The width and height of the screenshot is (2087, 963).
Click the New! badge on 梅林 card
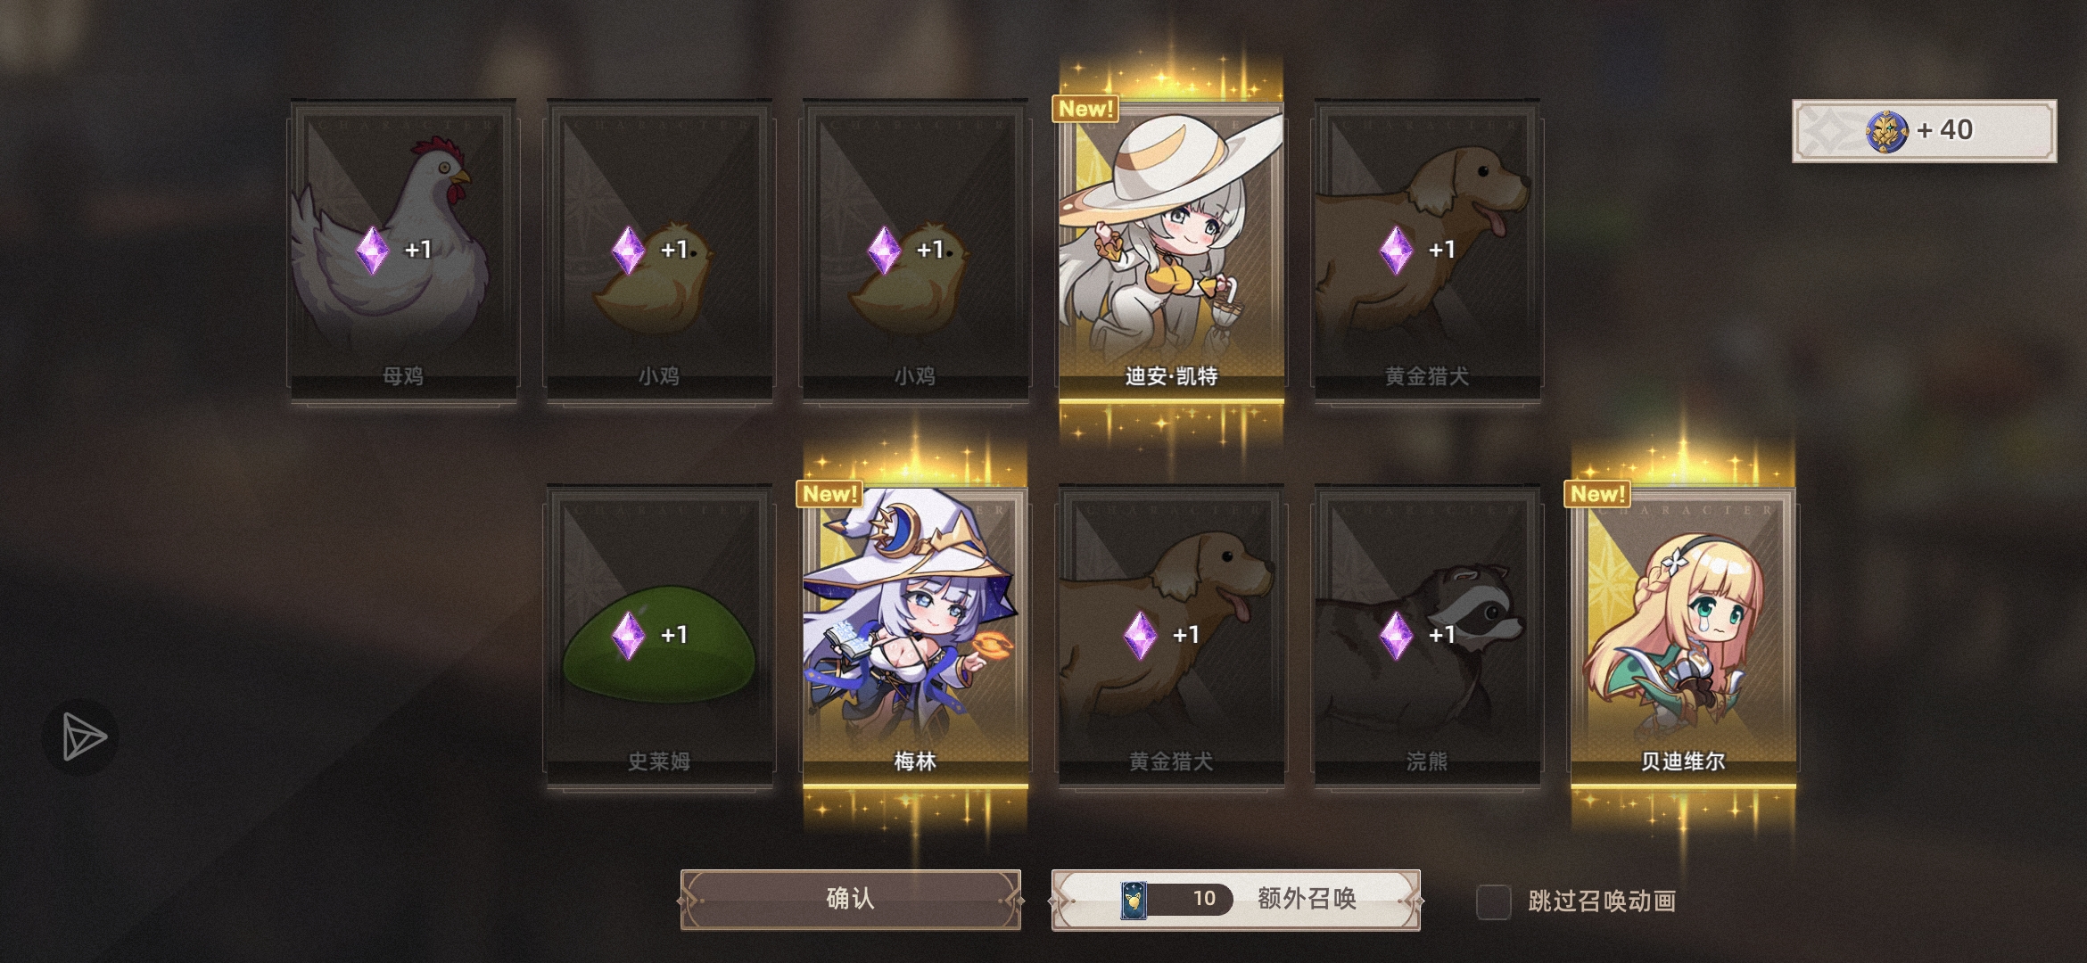(x=829, y=494)
